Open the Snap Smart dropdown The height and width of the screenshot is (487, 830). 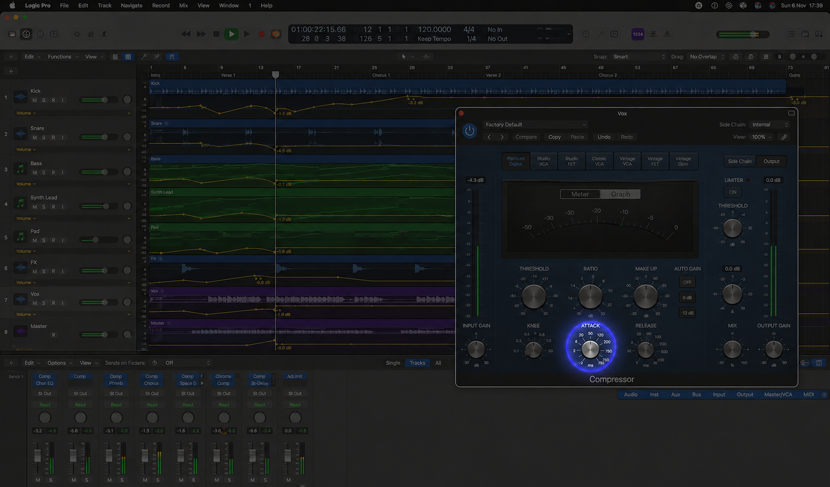coord(638,57)
